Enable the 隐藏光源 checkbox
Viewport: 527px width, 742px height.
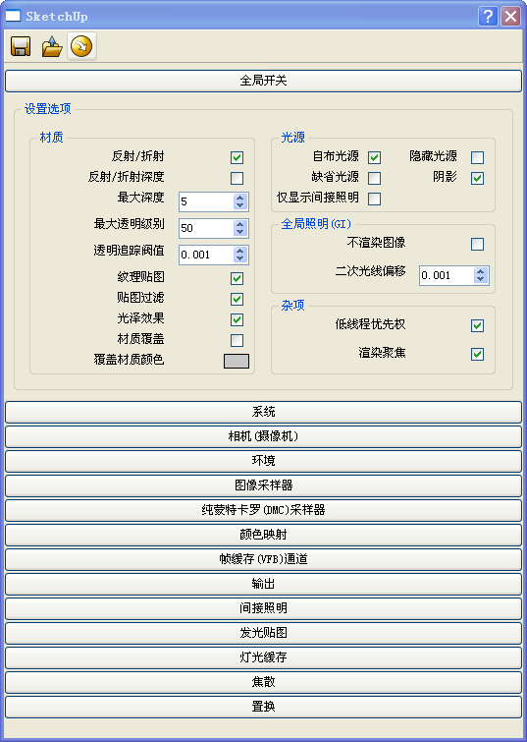pos(477,157)
